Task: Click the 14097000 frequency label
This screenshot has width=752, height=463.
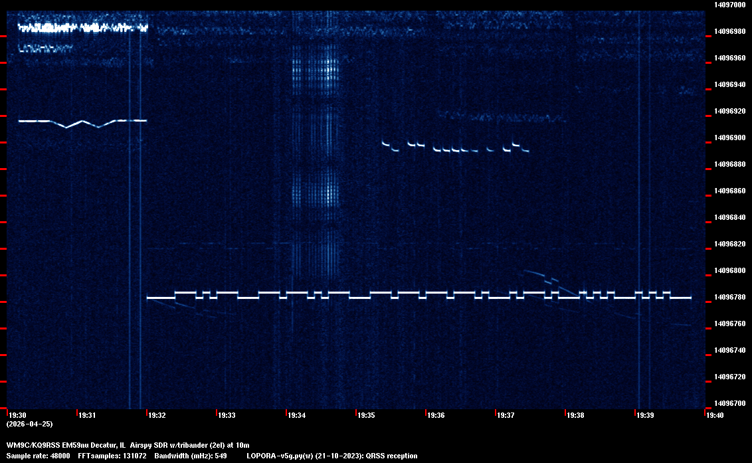Action: pos(730,5)
